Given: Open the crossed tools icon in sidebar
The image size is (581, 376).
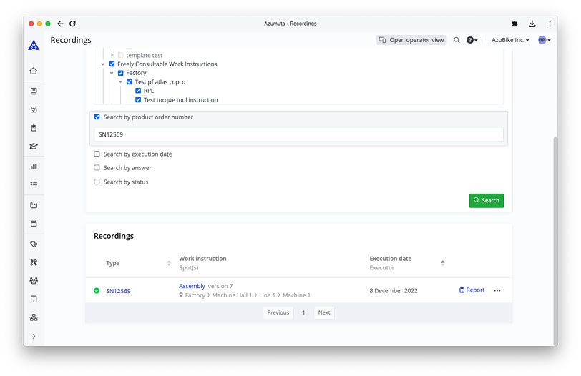Looking at the screenshot, I should point(34,262).
